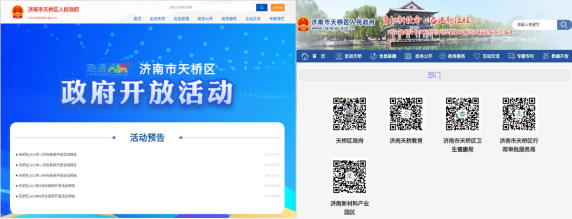Click the 互动交流 heart icon in blue navbar
Screen dimensions: 572x219
(477, 56)
